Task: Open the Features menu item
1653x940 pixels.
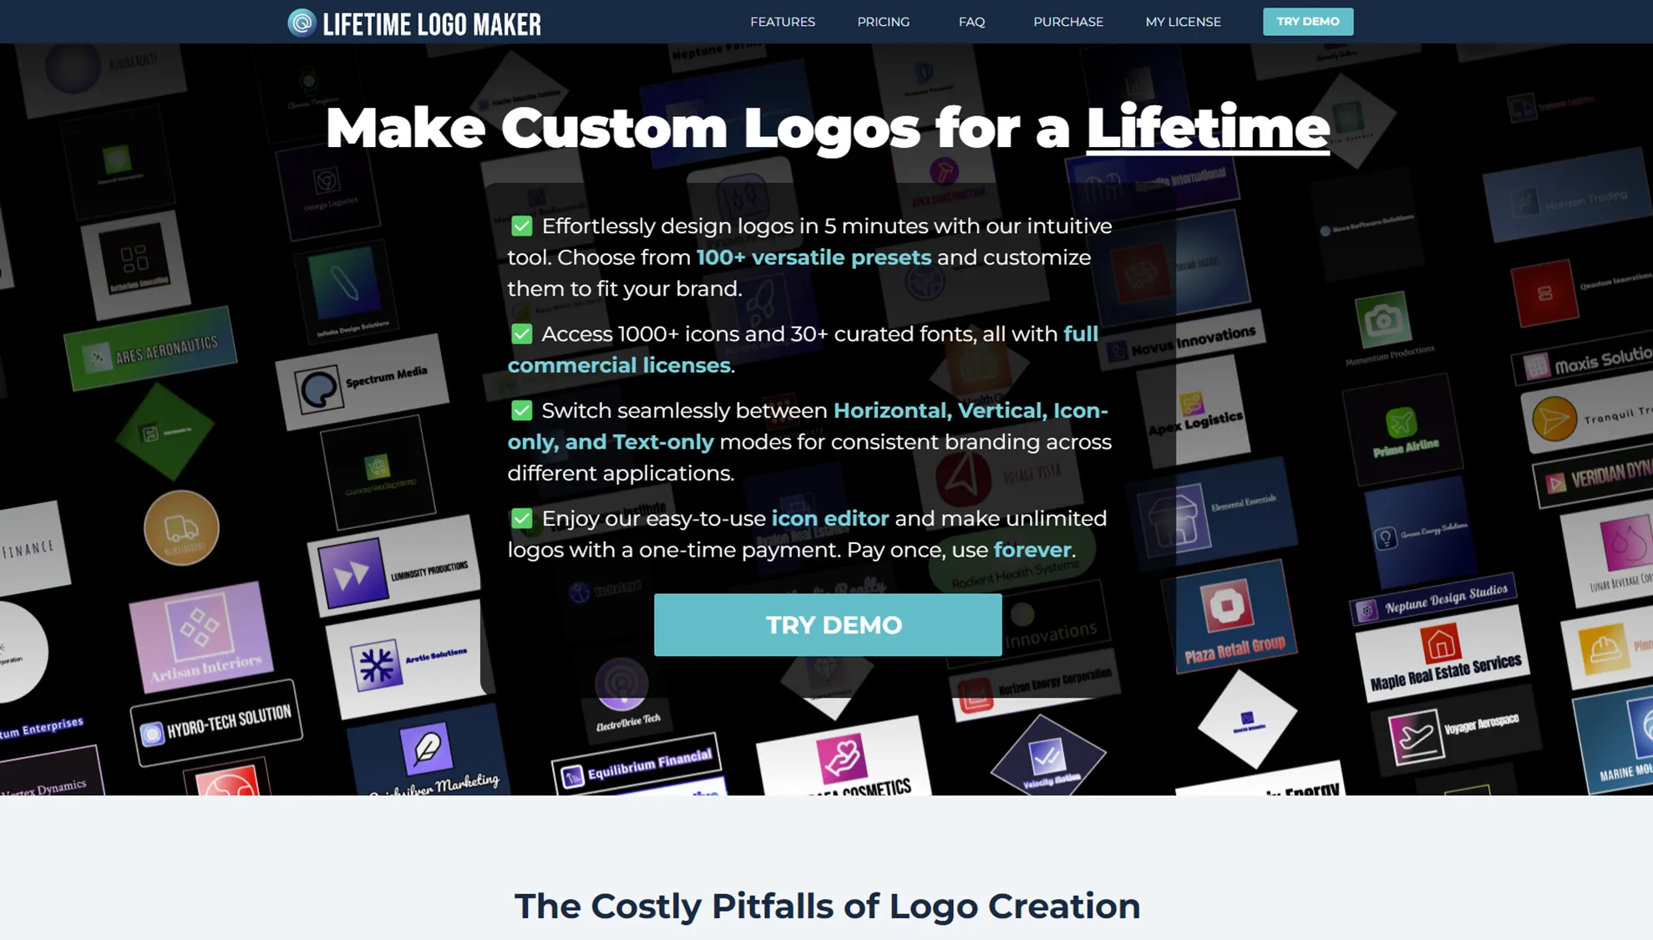Action: [x=782, y=22]
